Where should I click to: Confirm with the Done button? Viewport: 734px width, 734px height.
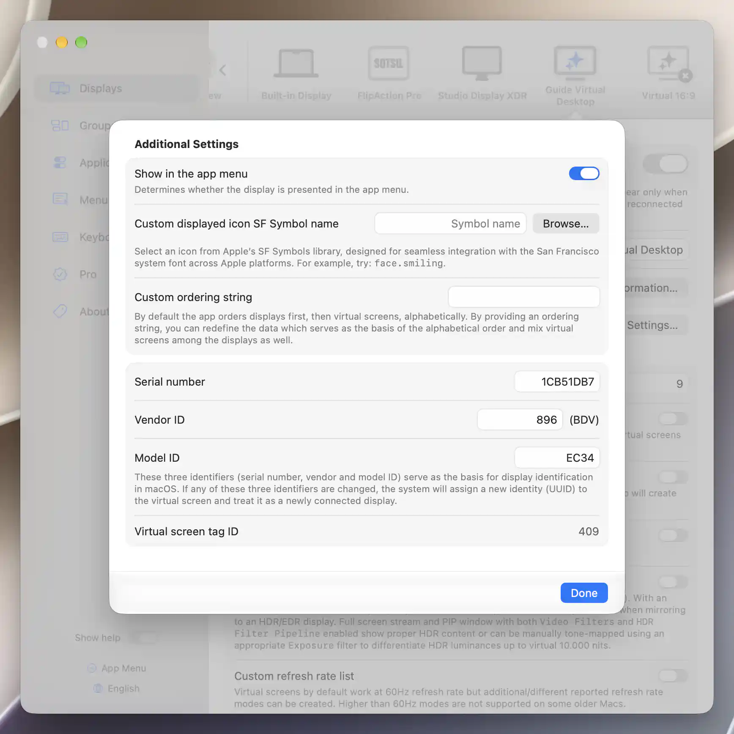pyautogui.click(x=584, y=593)
